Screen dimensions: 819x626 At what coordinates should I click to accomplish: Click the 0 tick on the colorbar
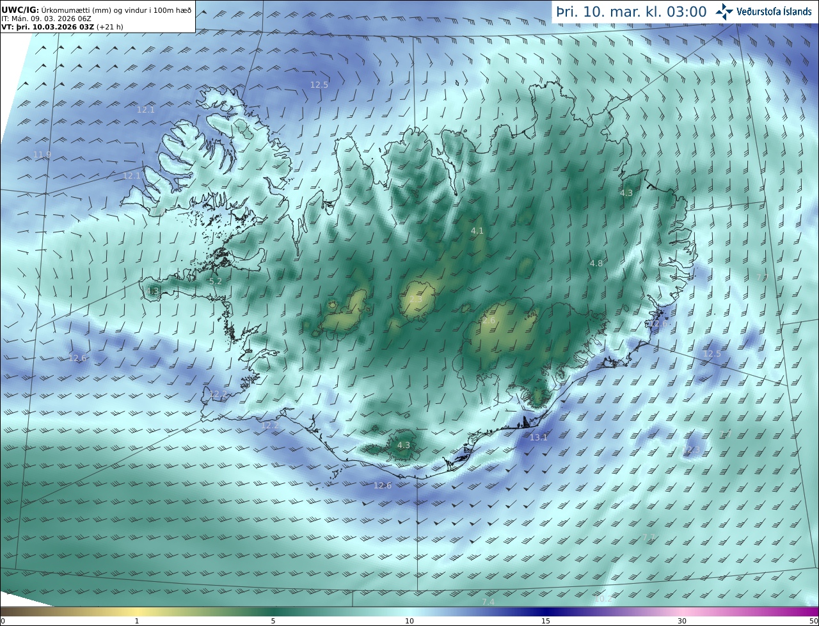click(x=3, y=621)
